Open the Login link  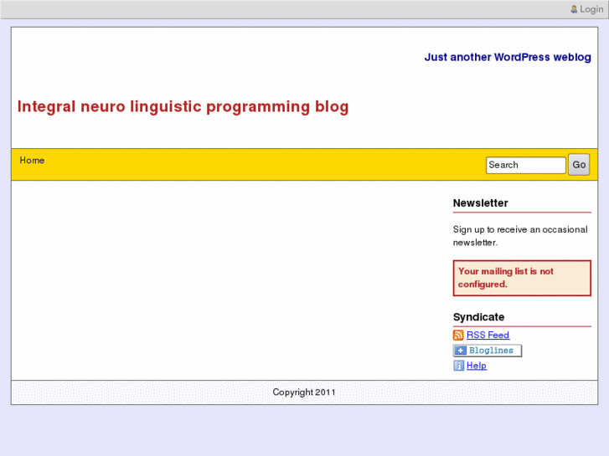point(591,9)
